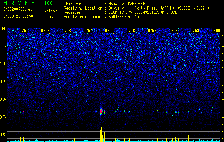
Task: Click the 0800 time marker
Action: tap(216, 31)
